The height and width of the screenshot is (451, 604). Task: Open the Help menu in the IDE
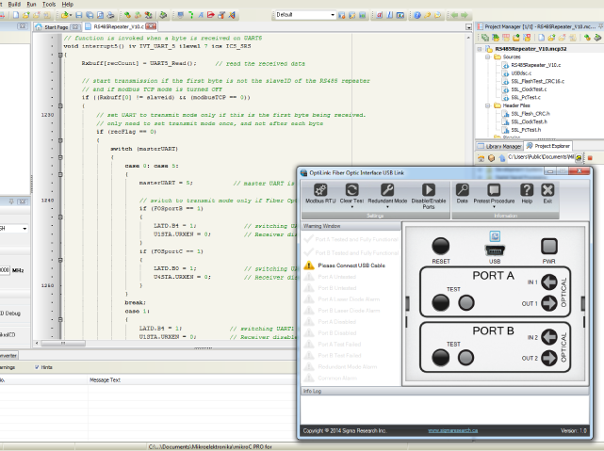coord(68,4)
